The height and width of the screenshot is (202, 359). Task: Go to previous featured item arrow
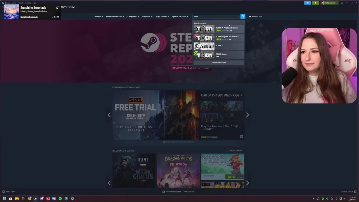(x=109, y=115)
